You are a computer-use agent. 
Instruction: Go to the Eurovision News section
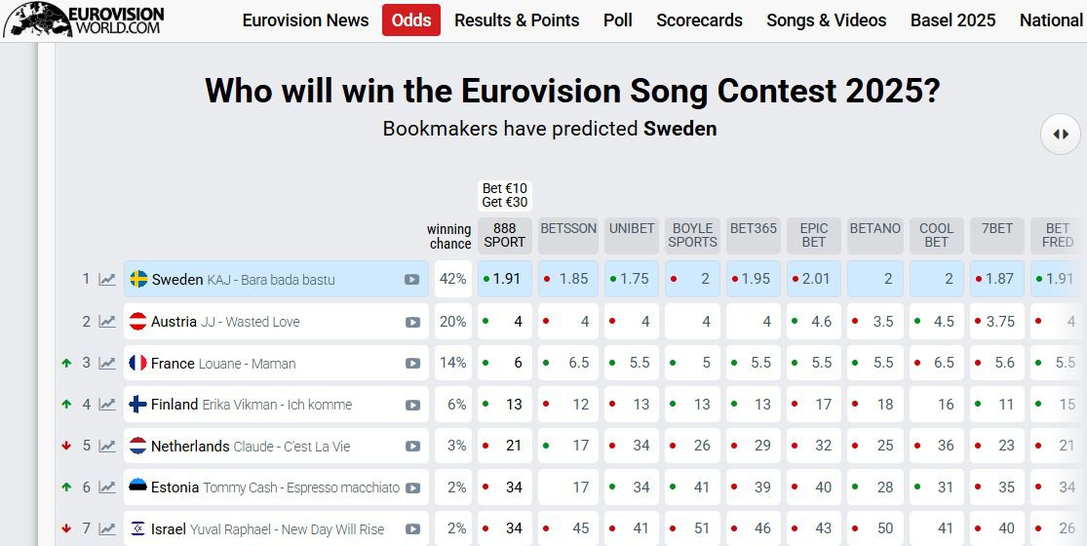[x=305, y=20]
